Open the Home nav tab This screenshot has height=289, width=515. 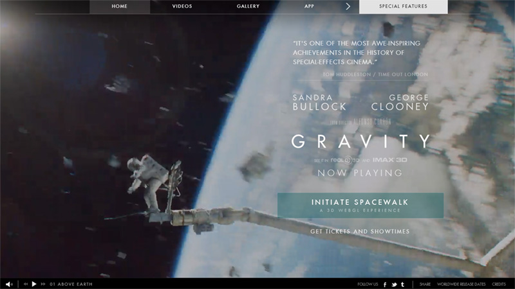pos(120,6)
